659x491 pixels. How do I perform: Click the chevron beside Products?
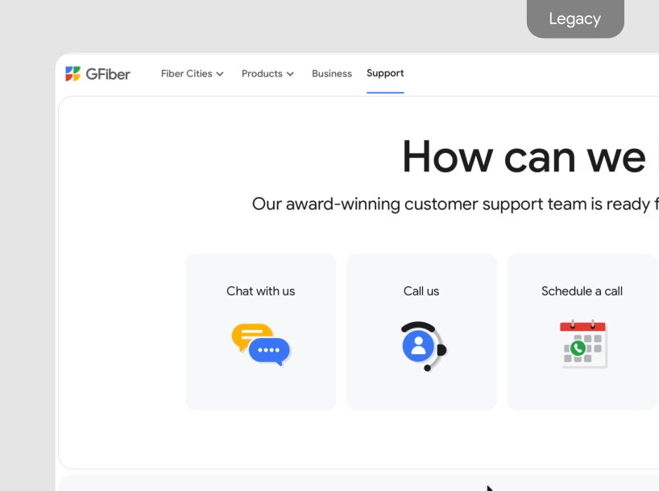click(290, 74)
